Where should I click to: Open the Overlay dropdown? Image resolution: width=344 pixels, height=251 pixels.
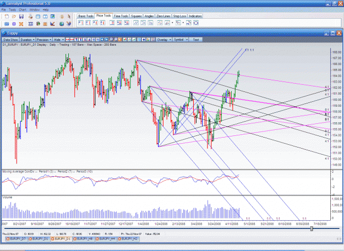tap(164, 40)
